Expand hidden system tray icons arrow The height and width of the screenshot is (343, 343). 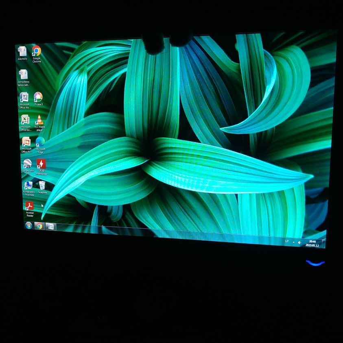pyautogui.click(x=294, y=242)
